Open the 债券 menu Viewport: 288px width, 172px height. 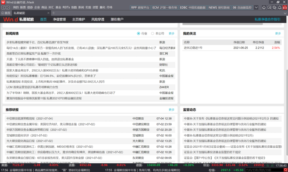[x=30, y=7]
